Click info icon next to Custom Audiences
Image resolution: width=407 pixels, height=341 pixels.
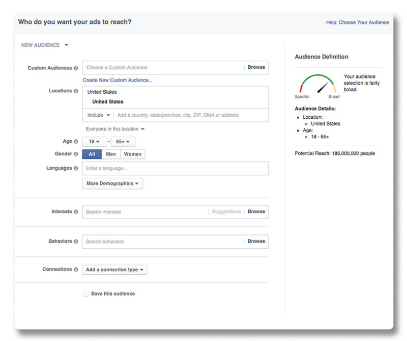pyautogui.click(x=76, y=68)
